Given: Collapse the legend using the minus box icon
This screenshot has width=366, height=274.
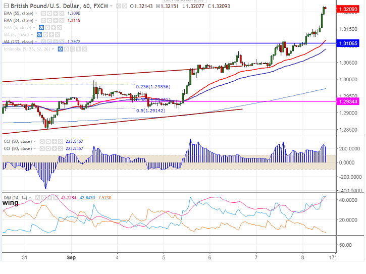Looking at the screenshot, I should pyautogui.click(x=6, y=6).
